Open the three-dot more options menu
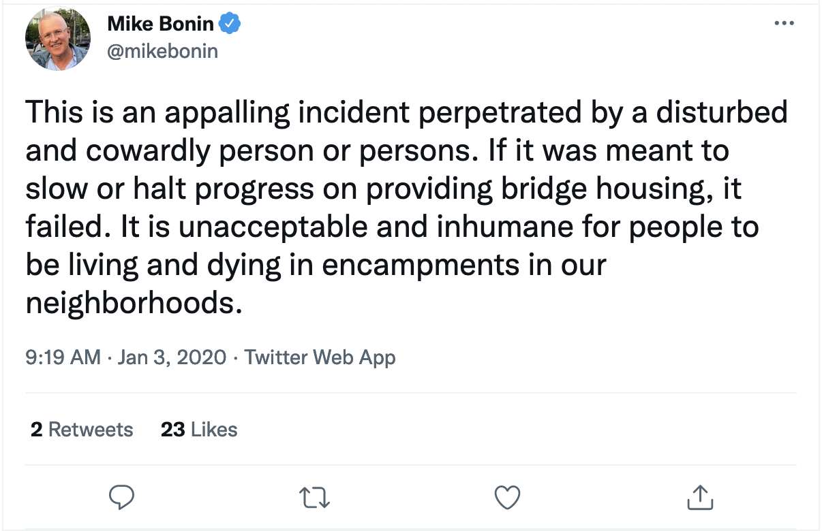The image size is (822, 531). pyautogui.click(x=785, y=24)
